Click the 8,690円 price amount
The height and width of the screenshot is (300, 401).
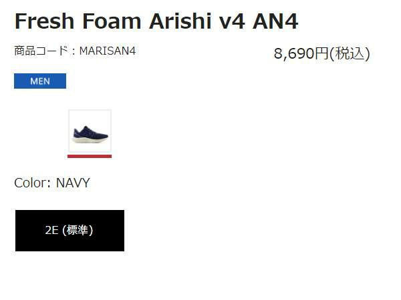point(301,54)
